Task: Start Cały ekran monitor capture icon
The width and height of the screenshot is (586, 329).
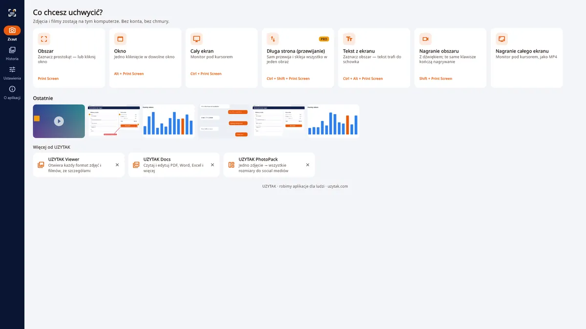Action: click(196, 39)
